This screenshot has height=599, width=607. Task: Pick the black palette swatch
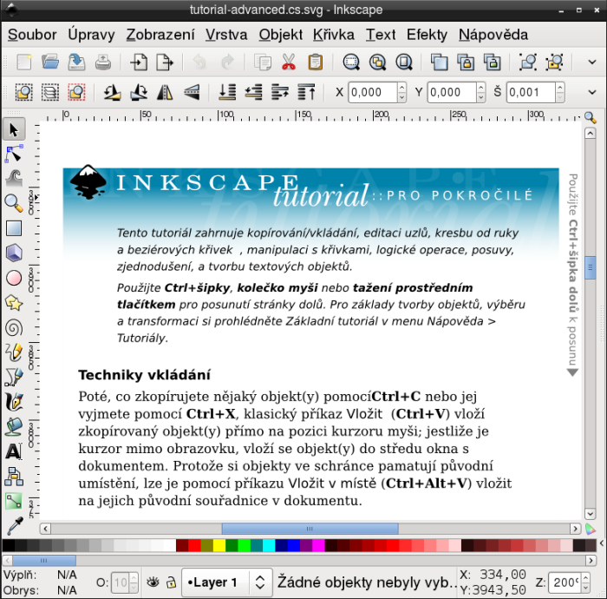[x=9, y=545]
